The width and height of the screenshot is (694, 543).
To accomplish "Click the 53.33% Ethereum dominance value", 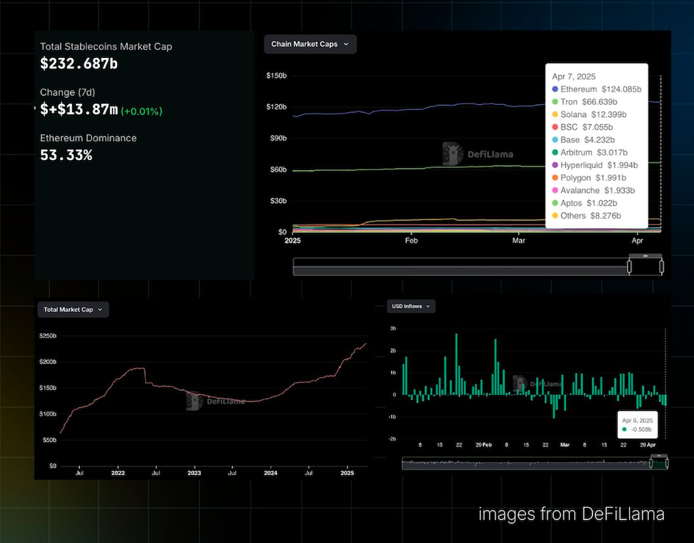I will point(66,155).
